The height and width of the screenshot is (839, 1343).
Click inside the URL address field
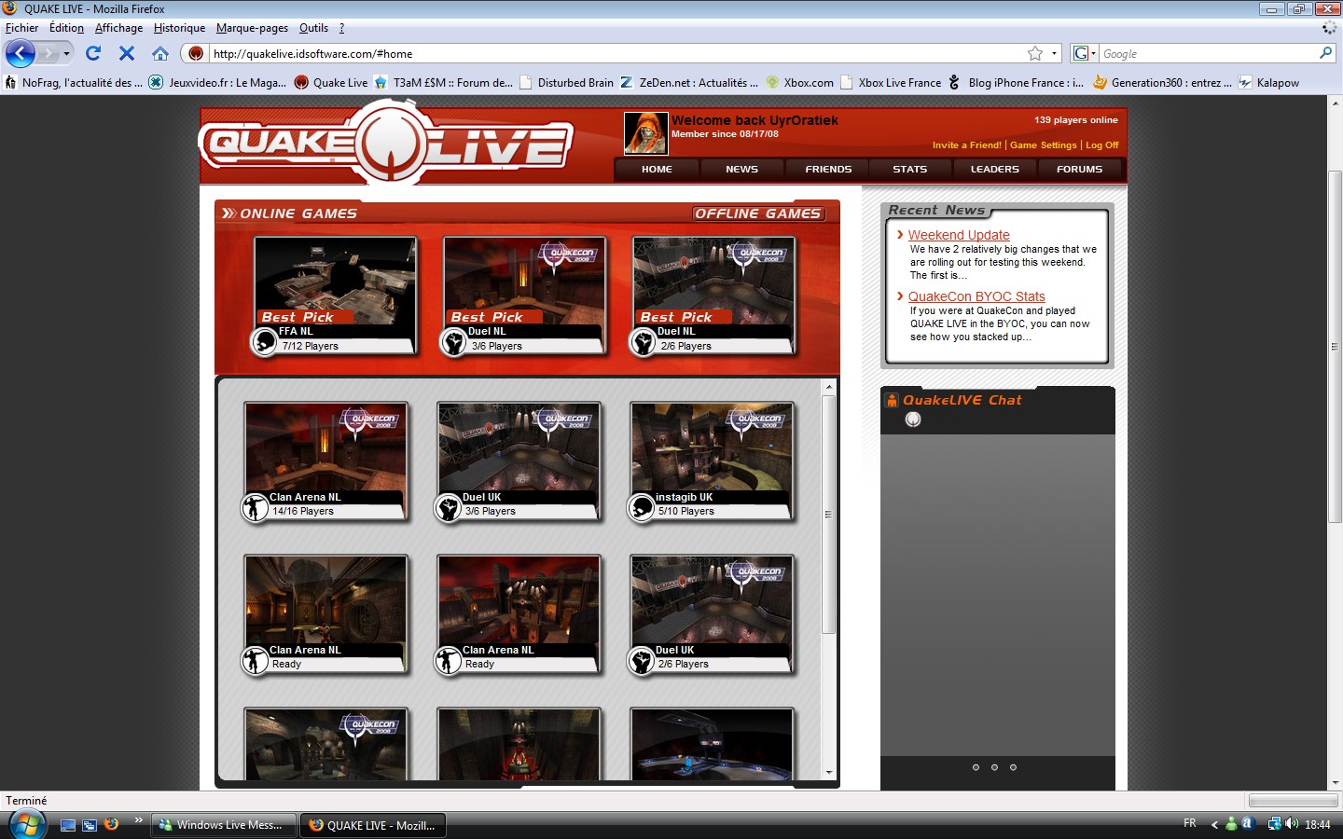tap(616, 53)
